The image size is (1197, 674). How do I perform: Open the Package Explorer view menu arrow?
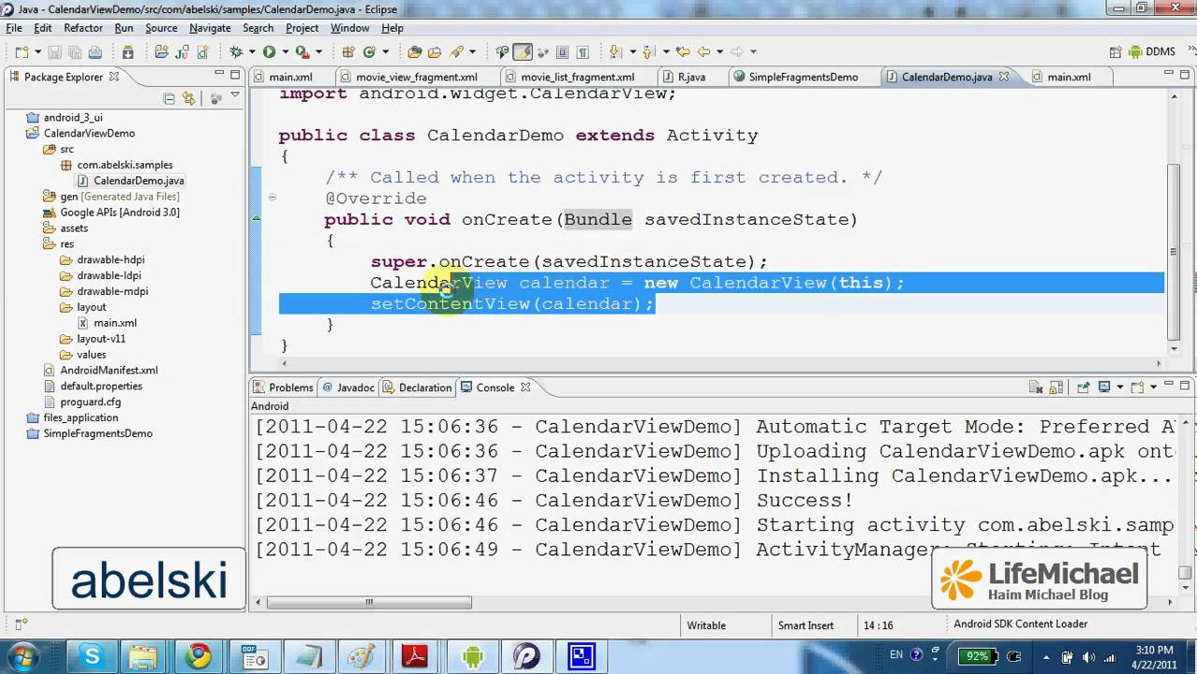tap(235, 96)
